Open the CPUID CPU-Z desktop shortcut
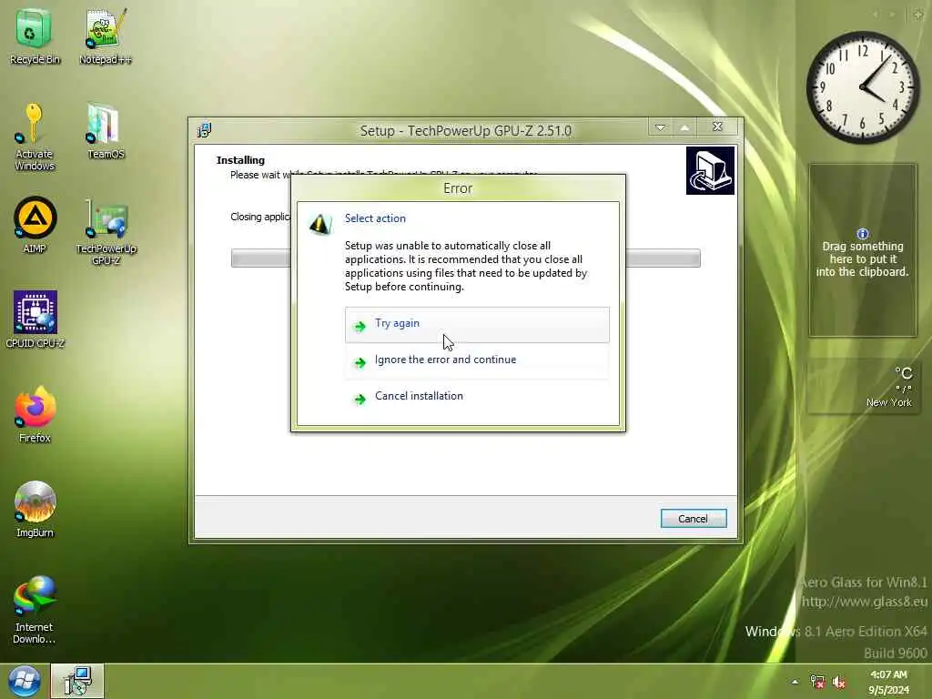This screenshot has height=699, width=932. point(35,319)
